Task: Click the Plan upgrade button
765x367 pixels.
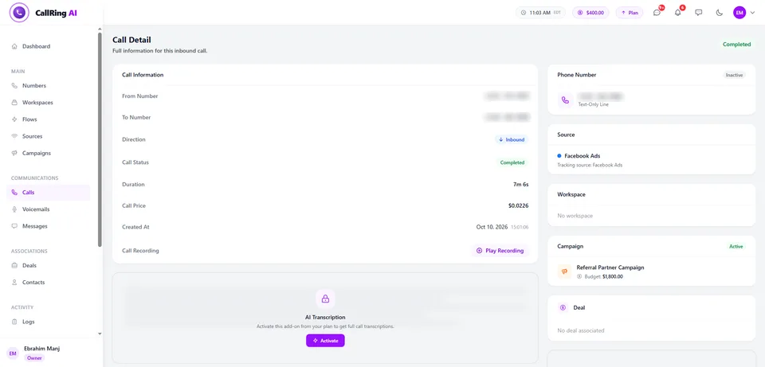Action: pyautogui.click(x=630, y=13)
